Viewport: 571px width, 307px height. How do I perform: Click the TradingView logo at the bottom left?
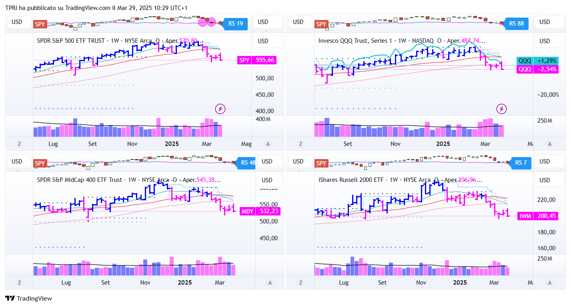28,298
